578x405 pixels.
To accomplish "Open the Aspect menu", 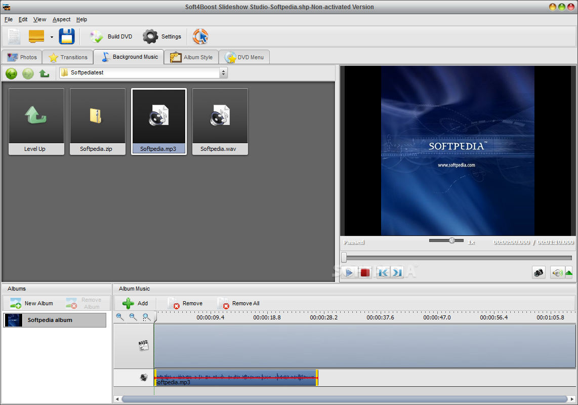I will pos(61,20).
